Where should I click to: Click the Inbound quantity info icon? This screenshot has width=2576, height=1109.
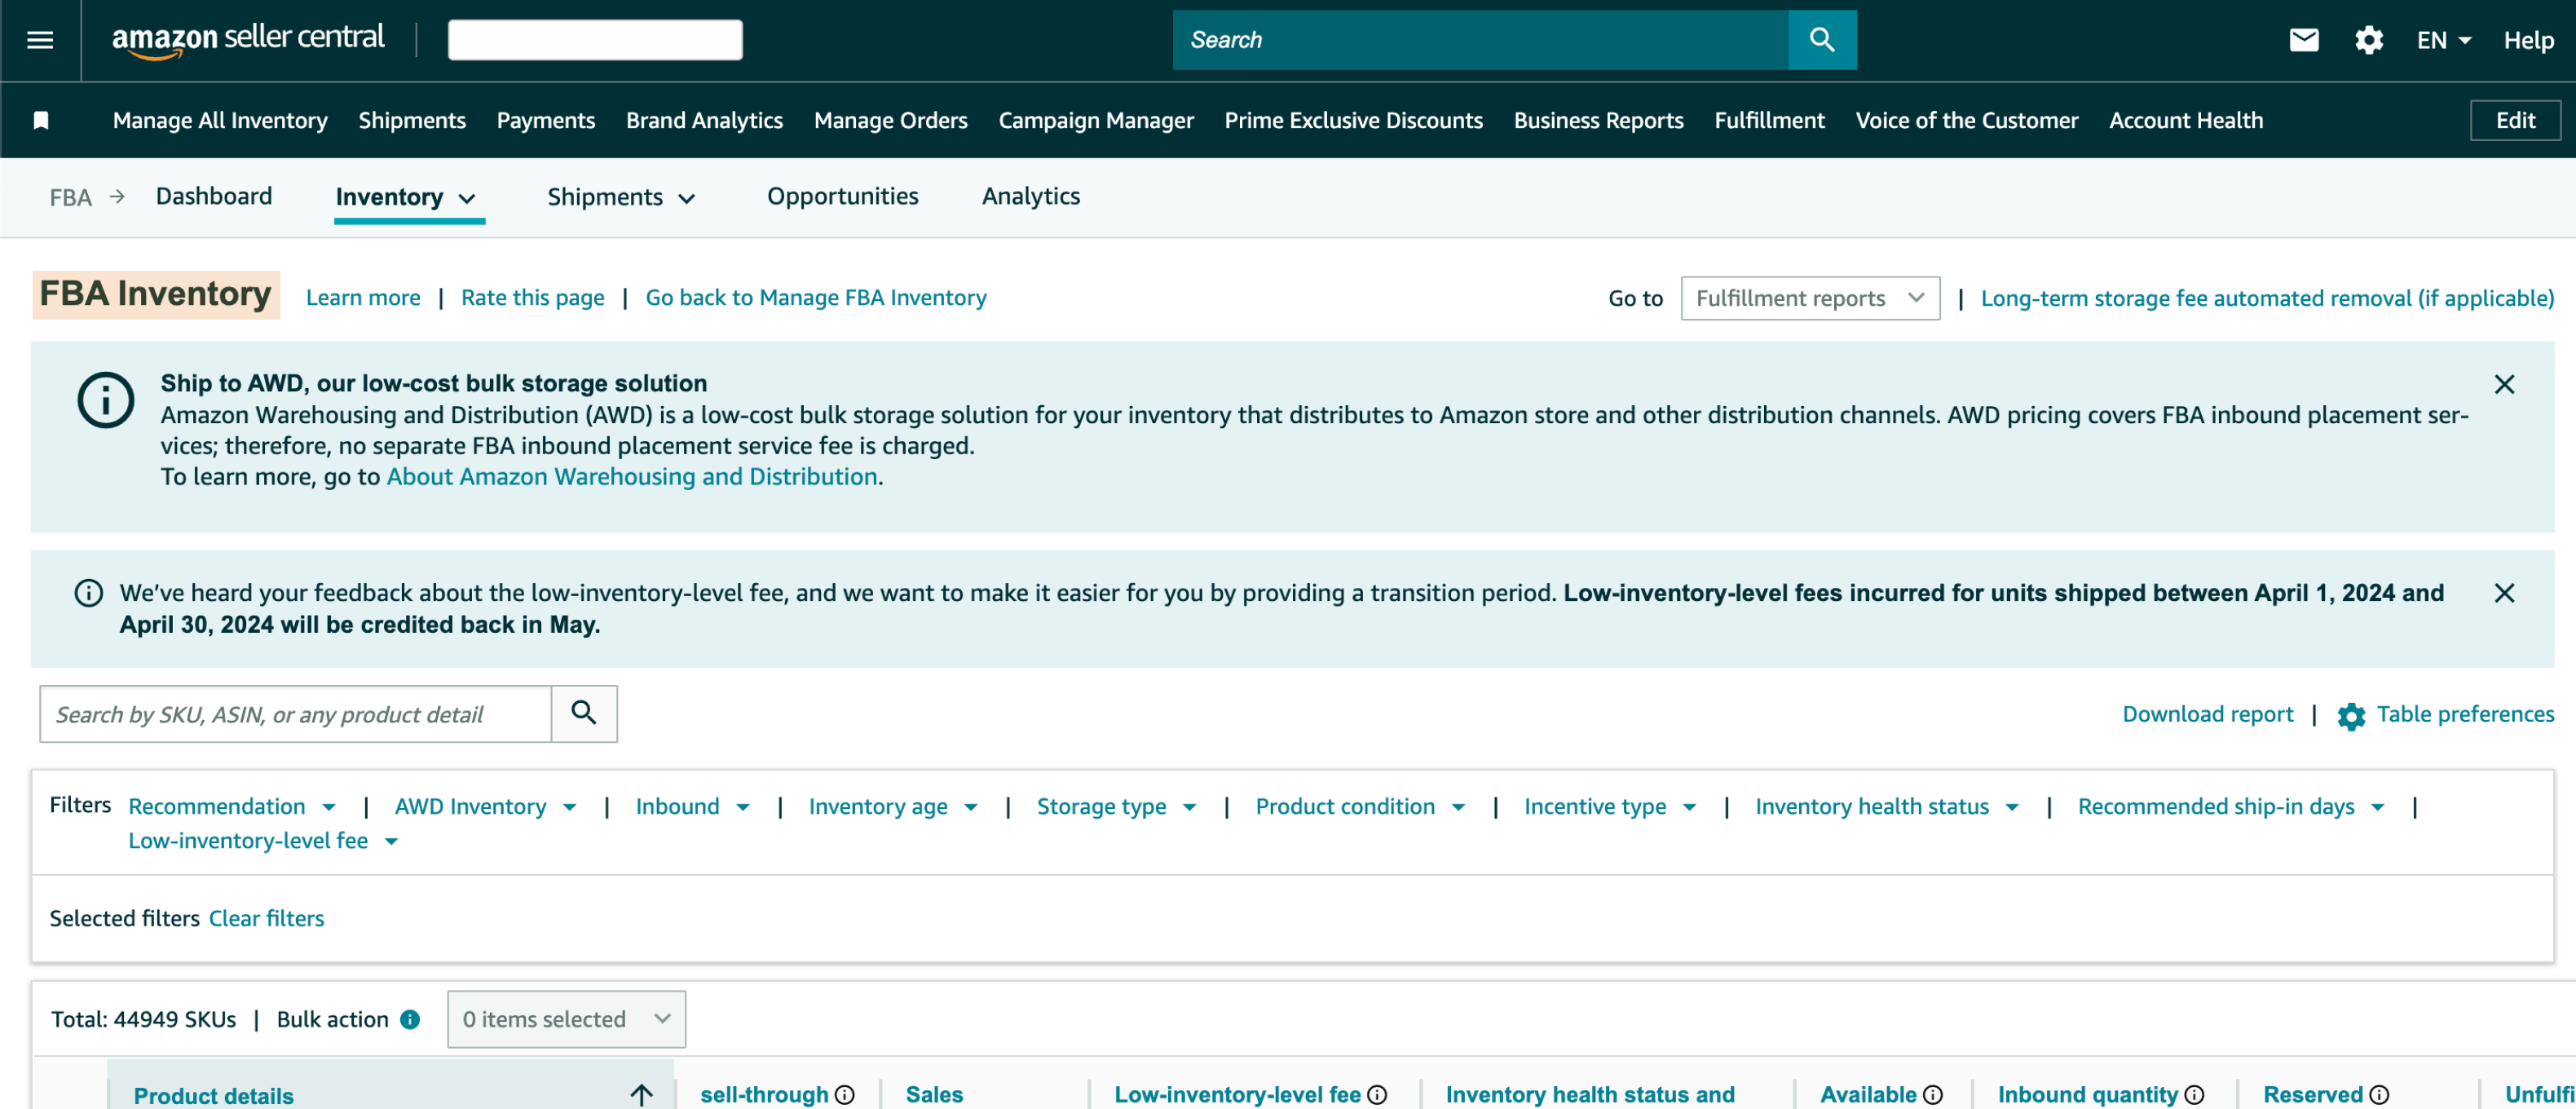pyautogui.click(x=2194, y=1095)
